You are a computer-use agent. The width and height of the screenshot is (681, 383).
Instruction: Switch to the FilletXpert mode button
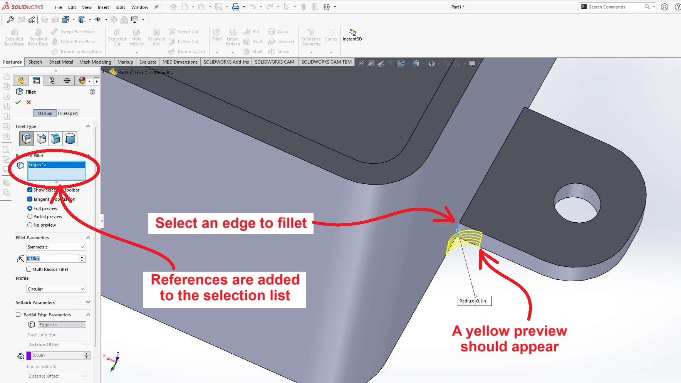click(x=68, y=113)
